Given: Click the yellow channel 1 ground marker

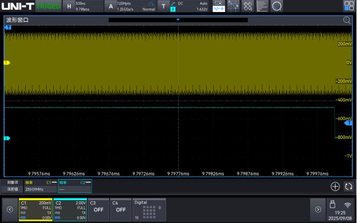Looking at the screenshot, I should 7,62.
